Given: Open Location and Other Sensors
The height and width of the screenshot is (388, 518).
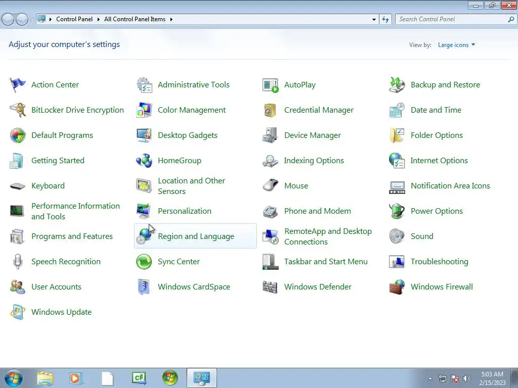Looking at the screenshot, I should pos(191,186).
